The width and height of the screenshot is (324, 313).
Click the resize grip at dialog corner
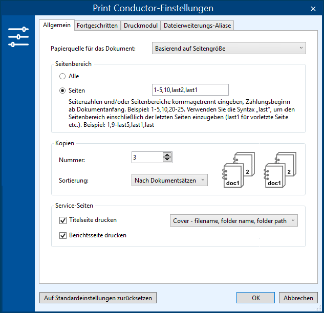319,308
